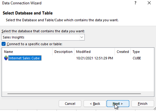Image resolution: width=156 pixels, height=111 pixels.
Task: Click the Cancel button
Action: [70, 104]
